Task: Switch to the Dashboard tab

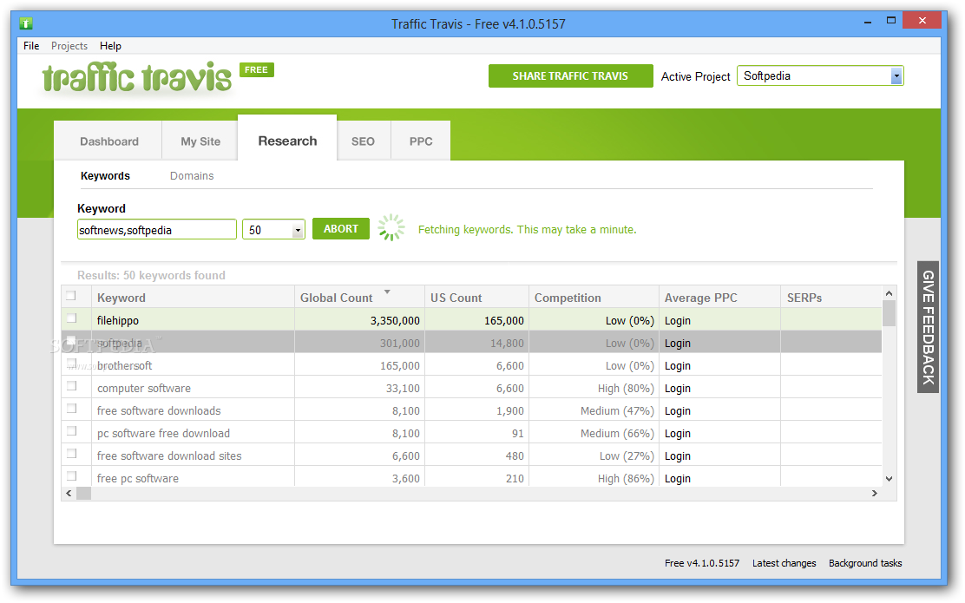Action: tap(109, 141)
